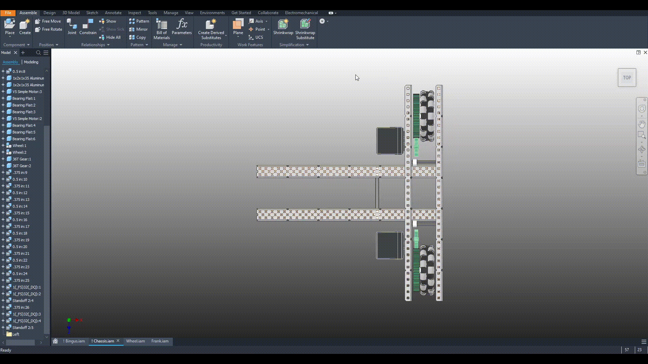
Task: Create a UCS work feature
Action: (x=255, y=37)
